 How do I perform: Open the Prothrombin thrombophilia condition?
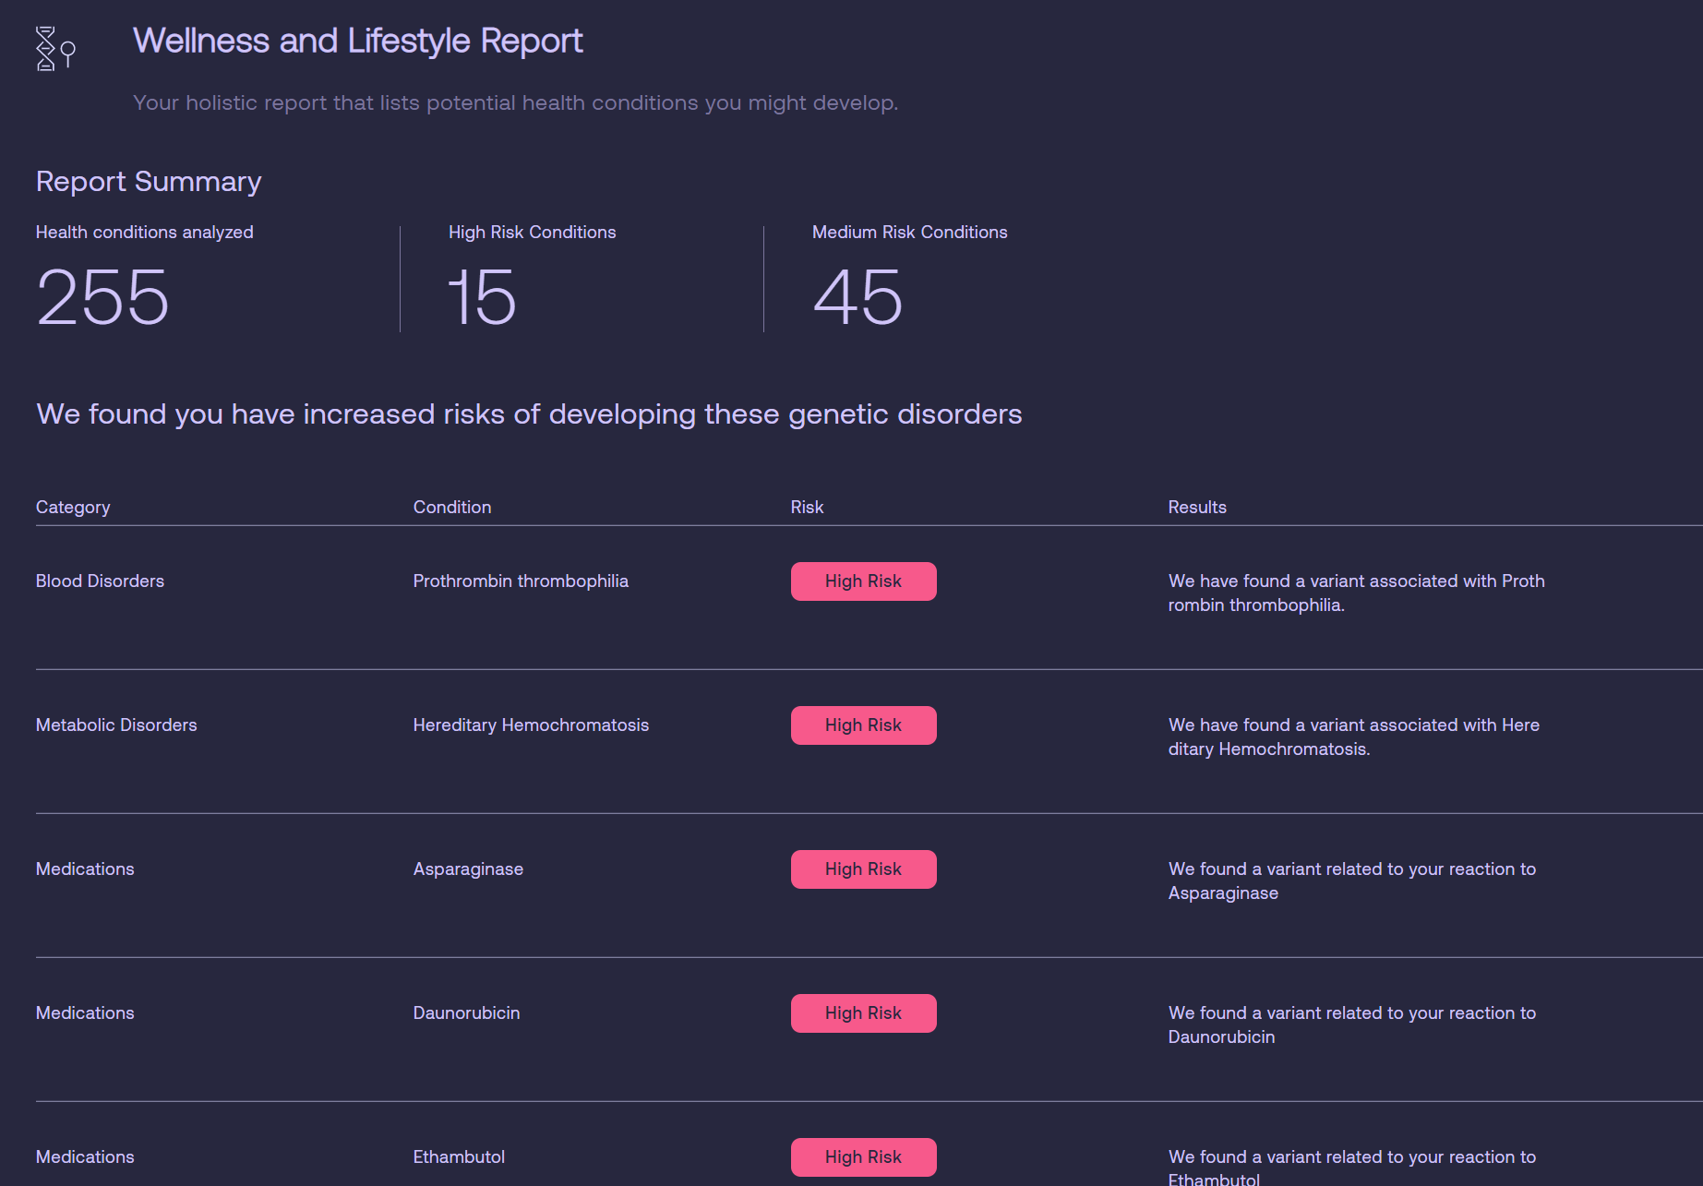521,581
